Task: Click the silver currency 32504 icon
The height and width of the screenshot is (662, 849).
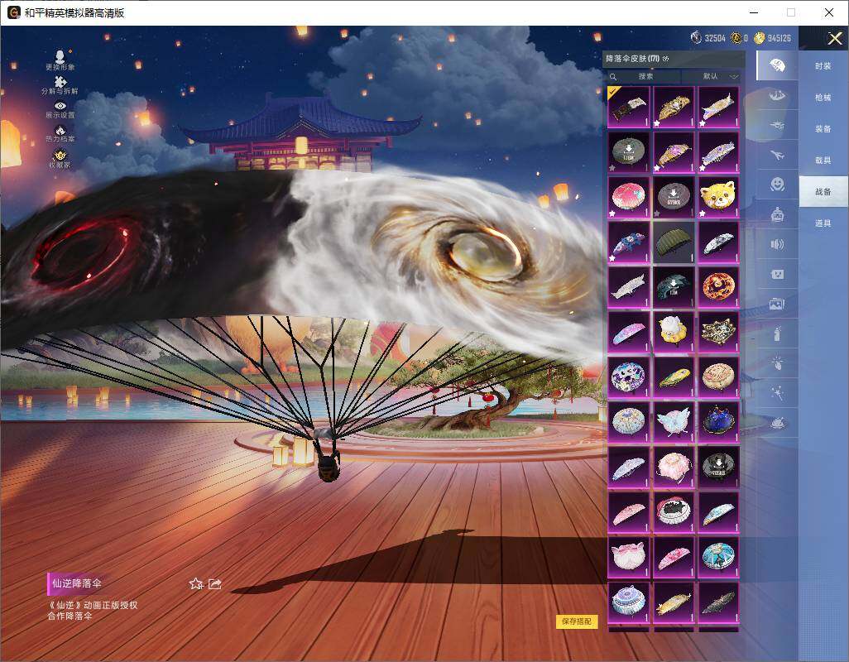Action: [x=696, y=38]
